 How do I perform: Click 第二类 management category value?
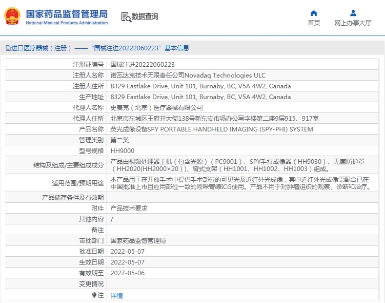pyautogui.click(x=119, y=140)
